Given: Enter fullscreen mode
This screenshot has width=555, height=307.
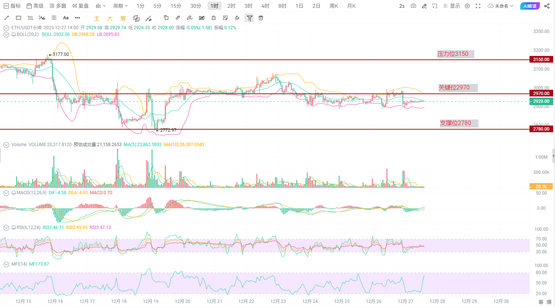Looking at the screenshot, I should [x=478, y=6].
